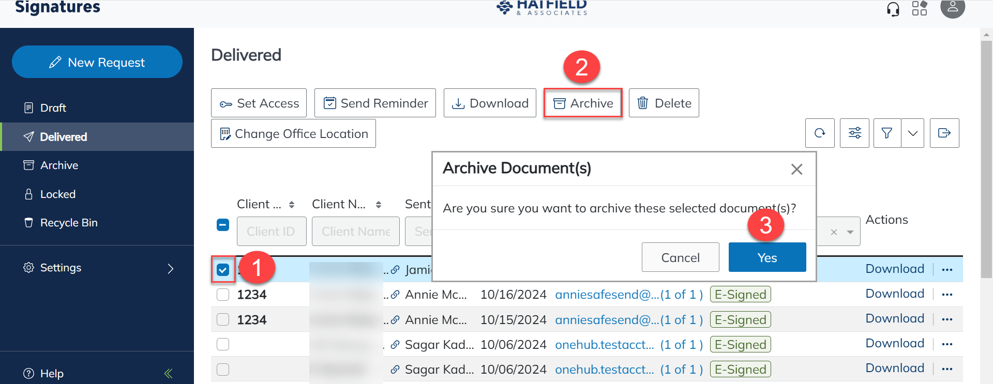Click the Download toolbar button
993x384 pixels.
(490, 103)
